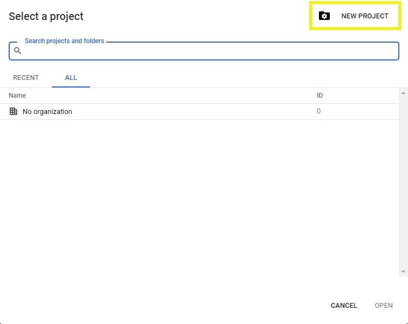Click the vertical scrollbar track of project list
This screenshot has width=408, height=324.
(403, 184)
